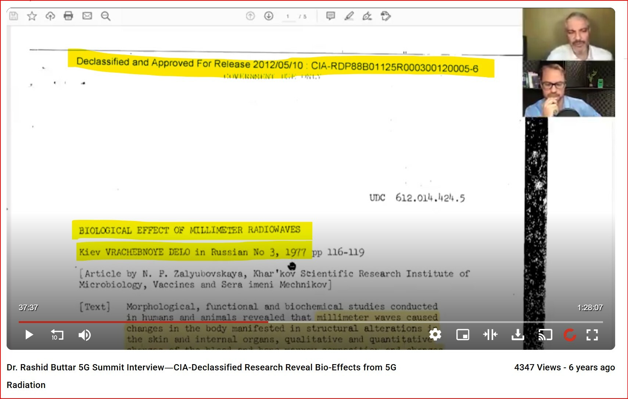Rewind the video 10 seconds

(57, 335)
